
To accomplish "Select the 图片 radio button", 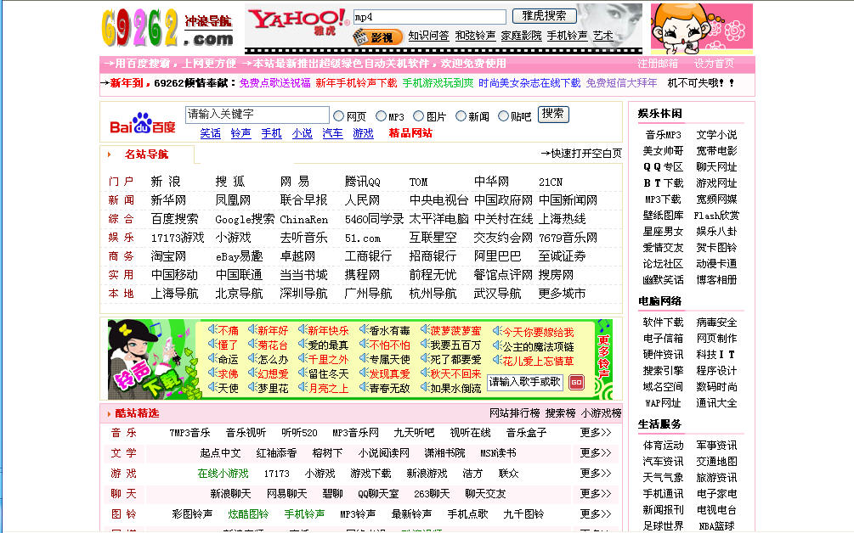I will [418, 115].
